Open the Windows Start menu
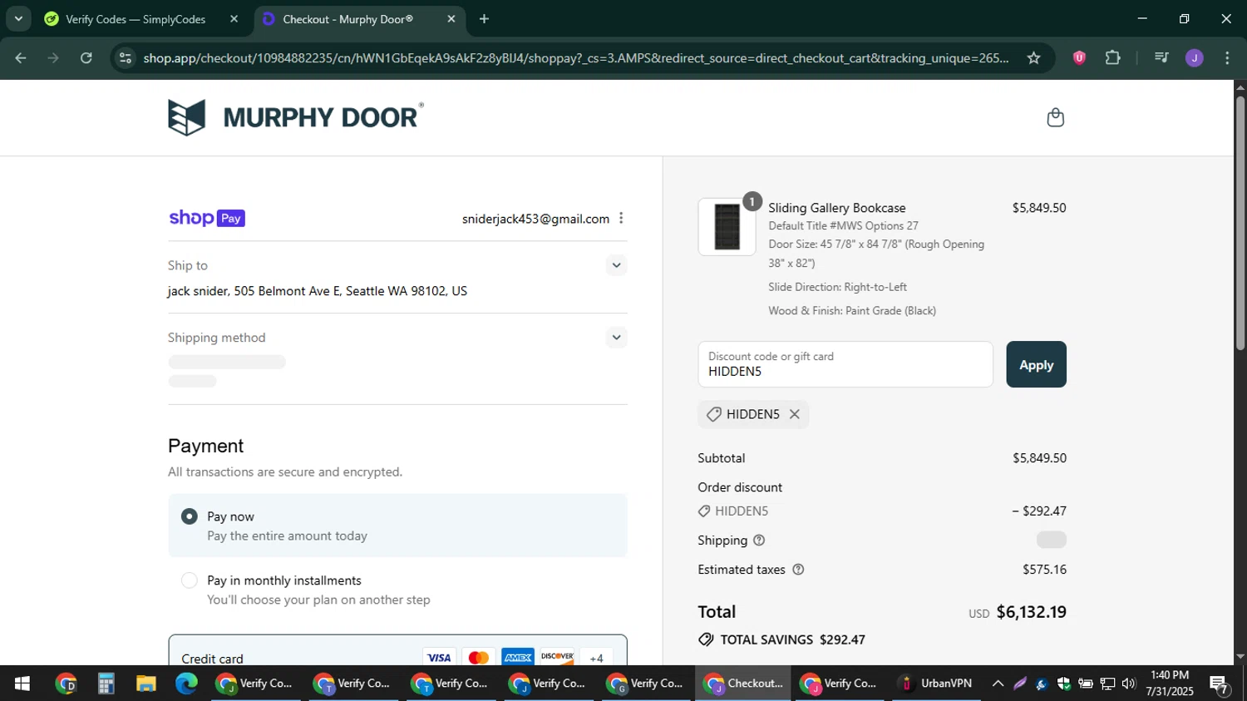Viewport: 1247px width, 701px height. pyautogui.click(x=22, y=684)
